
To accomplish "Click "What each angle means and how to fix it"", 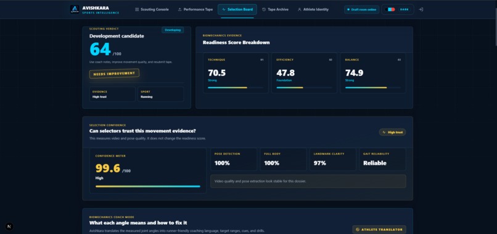I will pos(138,223).
